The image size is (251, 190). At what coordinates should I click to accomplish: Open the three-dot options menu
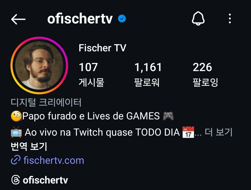tap(230, 18)
